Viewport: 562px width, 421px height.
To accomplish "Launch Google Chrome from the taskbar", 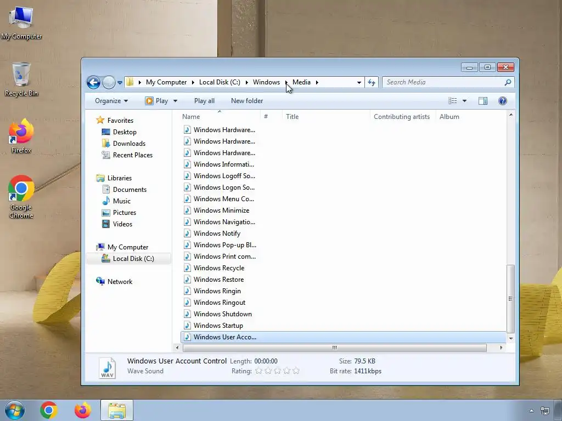I will click(x=49, y=410).
